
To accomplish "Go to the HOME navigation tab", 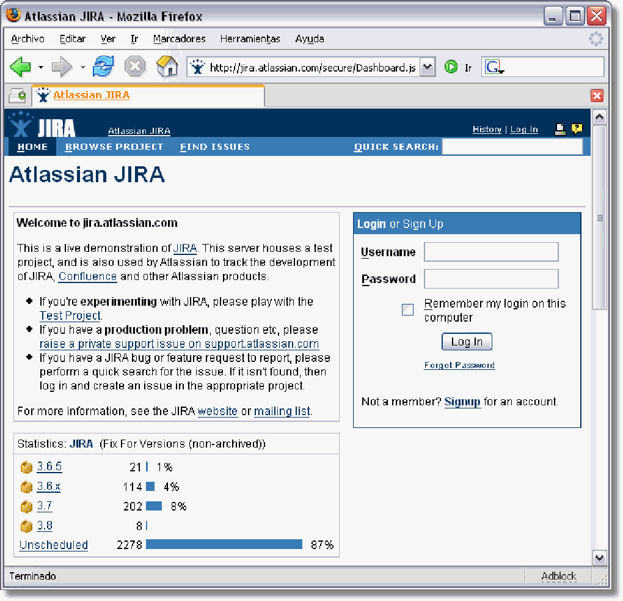I will point(32,147).
